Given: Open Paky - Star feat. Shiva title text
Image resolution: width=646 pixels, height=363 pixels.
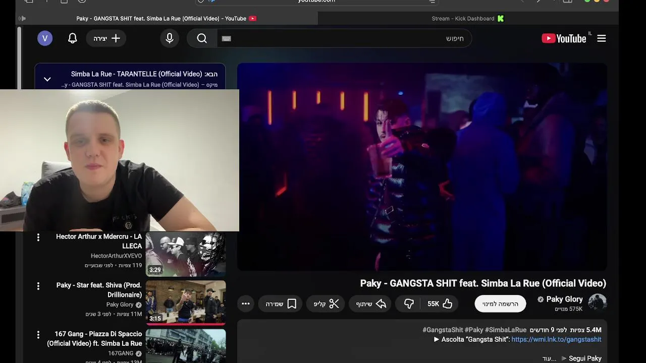Looking at the screenshot, I should point(99,290).
